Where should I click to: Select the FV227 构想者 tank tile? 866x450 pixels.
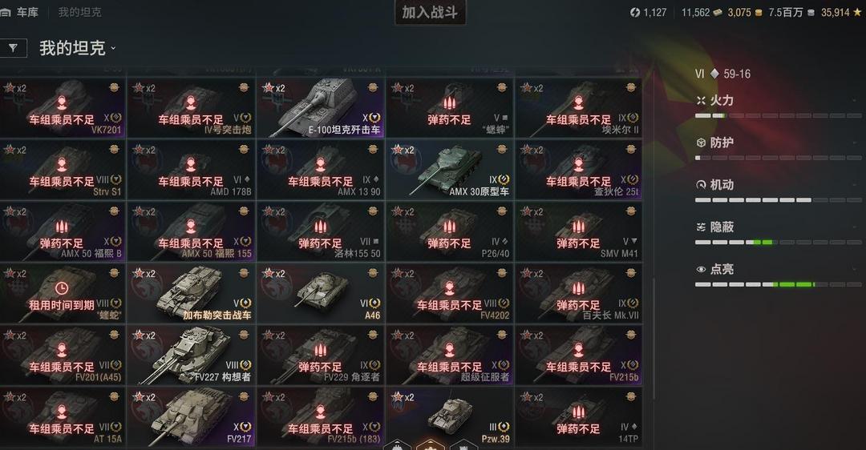(191, 356)
